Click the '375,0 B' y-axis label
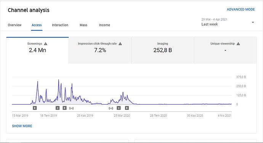 click(x=241, y=77)
